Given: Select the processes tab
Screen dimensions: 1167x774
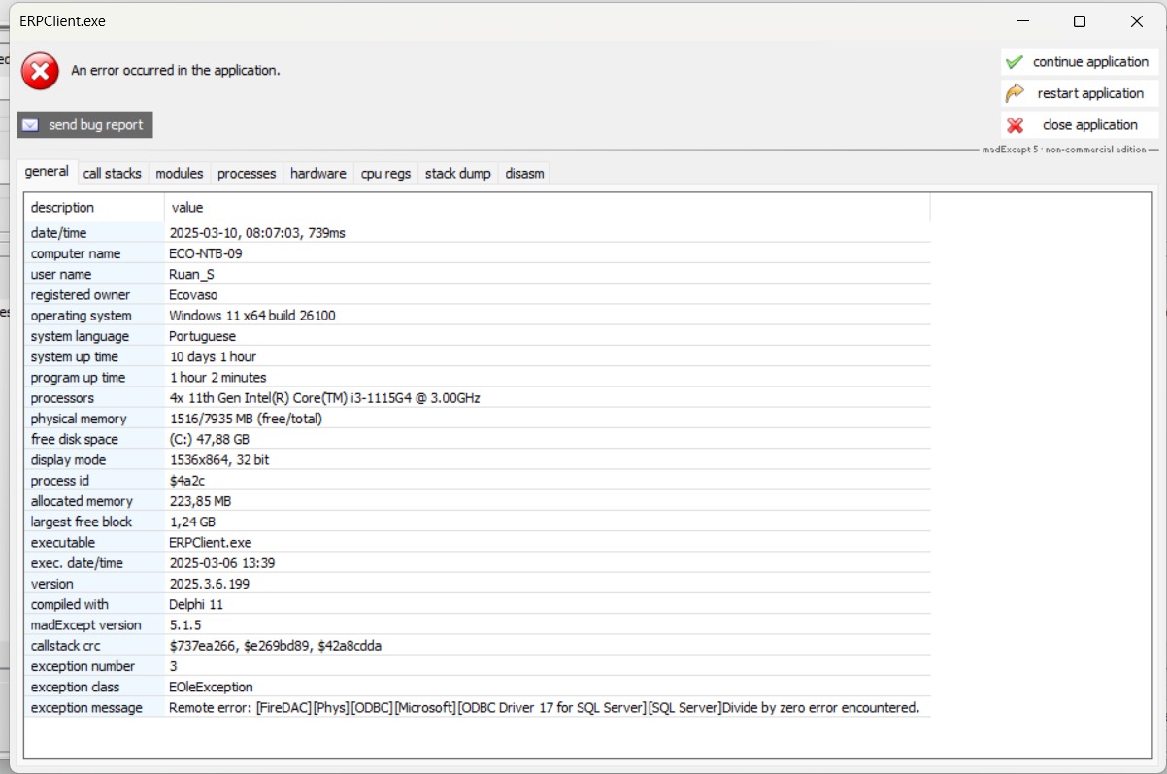Looking at the screenshot, I should click(247, 173).
